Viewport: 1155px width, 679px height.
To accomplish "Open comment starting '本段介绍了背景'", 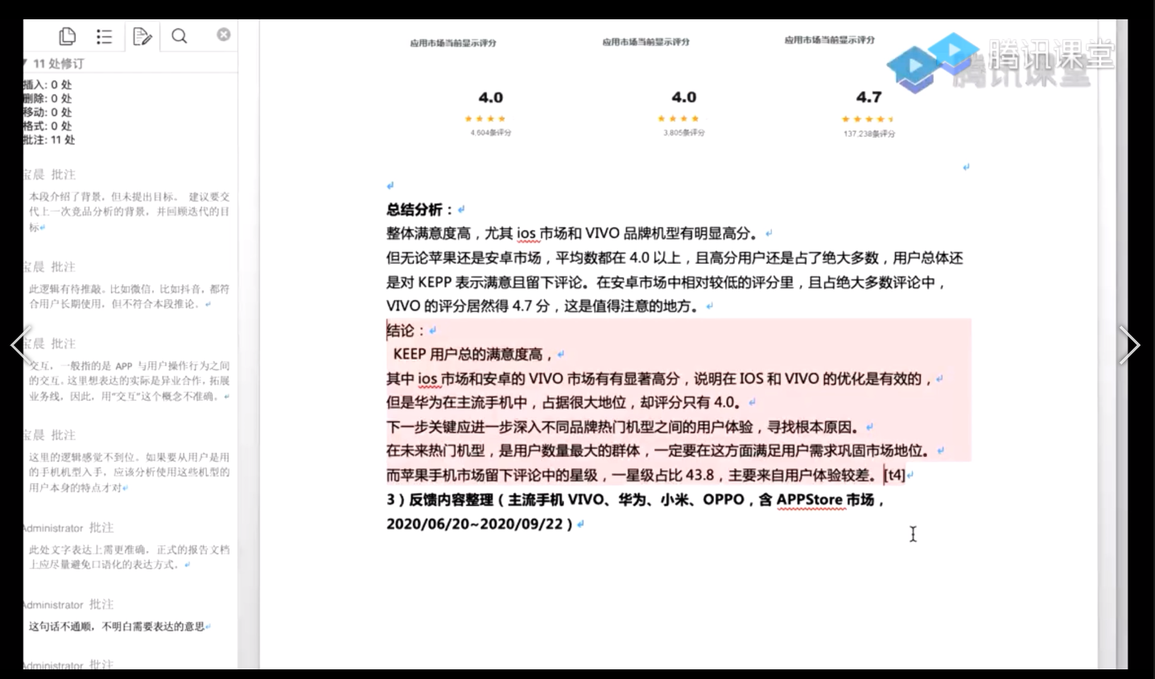I will click(129, 212).
